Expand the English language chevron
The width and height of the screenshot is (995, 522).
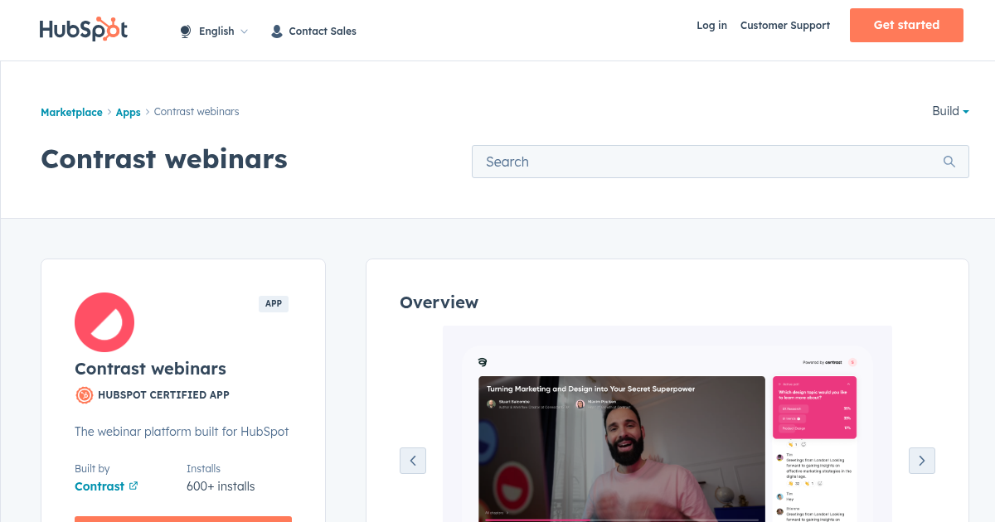click(x=245, y=31)
